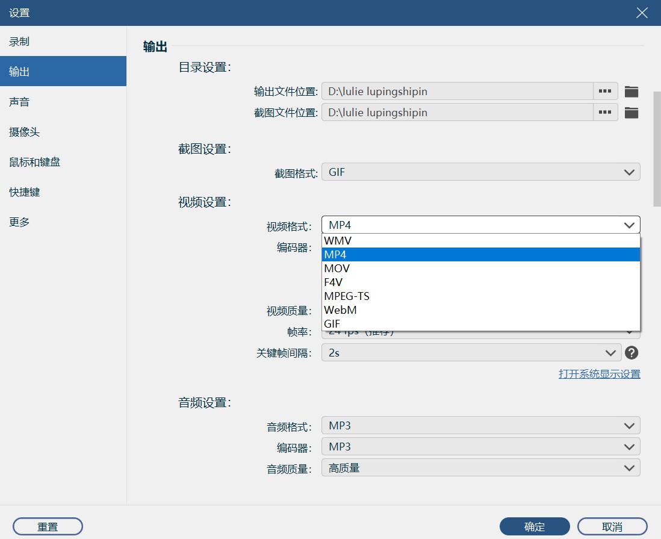Click the browse button beside 截图文件位置
This screenshot has width=661, height=539.
click(605, 112)
